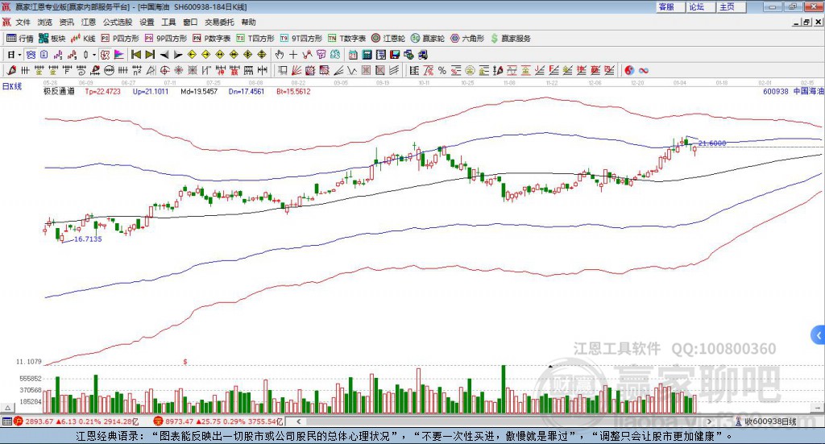Image resolution: width=825 pixels, height=444 pixels.
Task: Click the infinity symbol icon
Action: point(644,70)
